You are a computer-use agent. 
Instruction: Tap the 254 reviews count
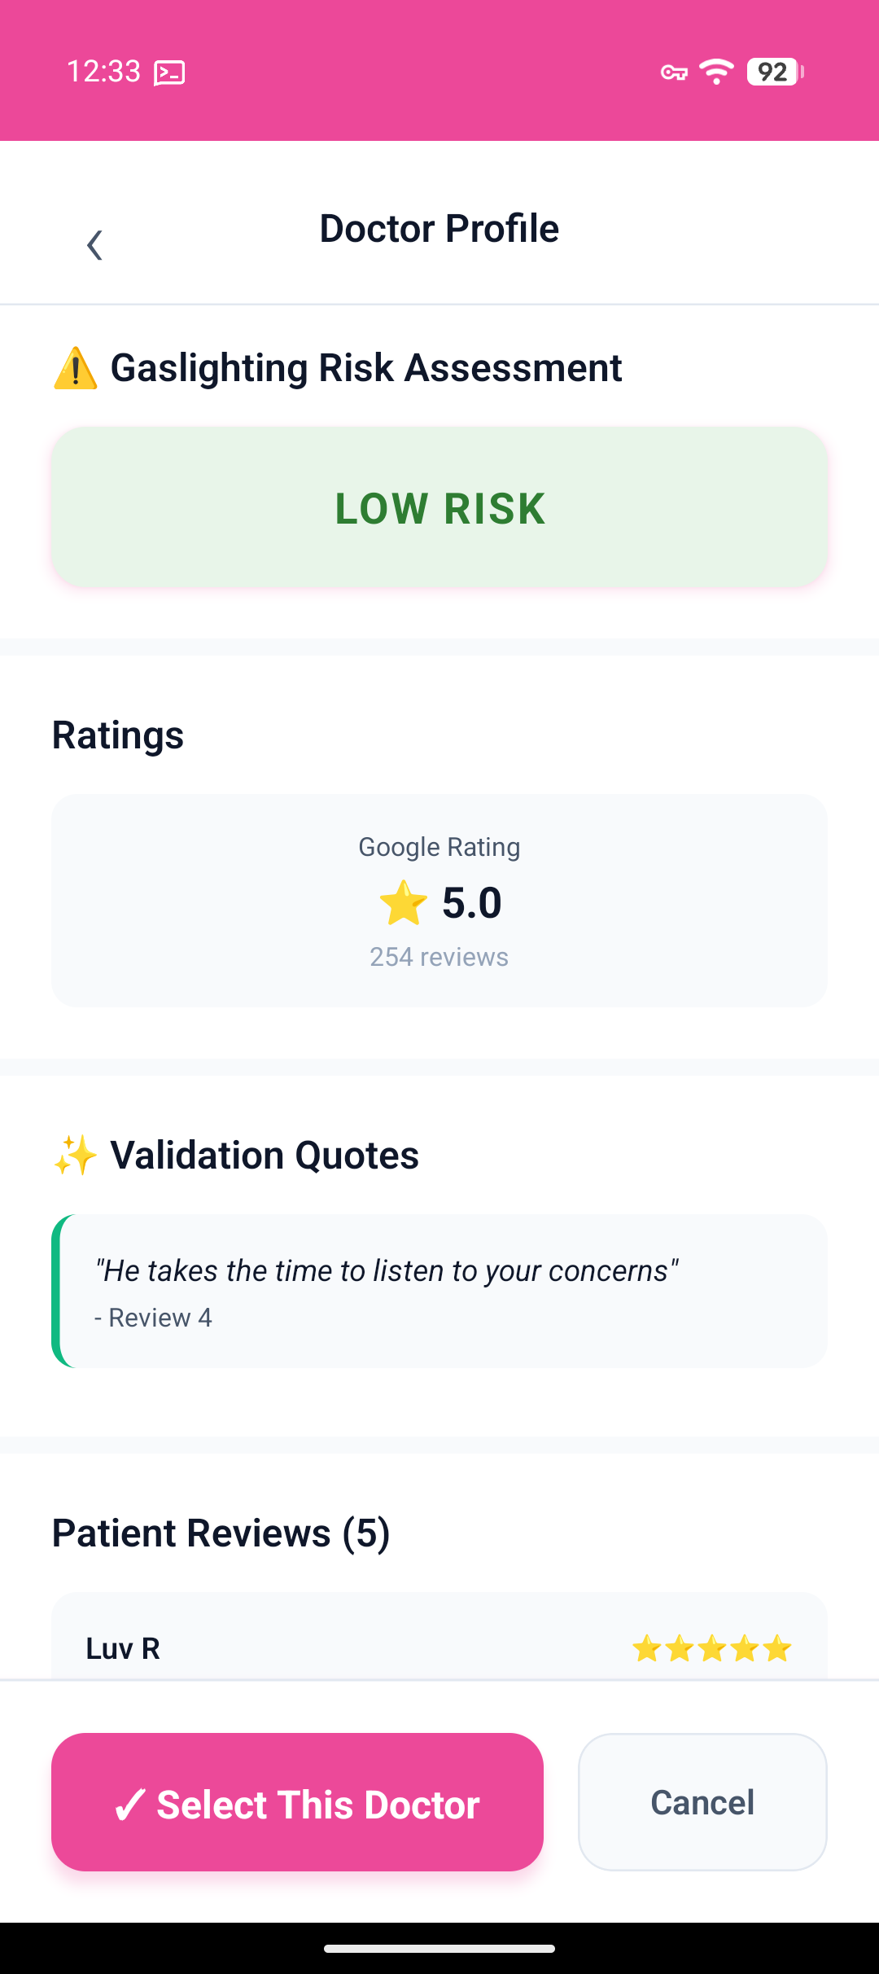pyautogui.click(x=439, y=957)
